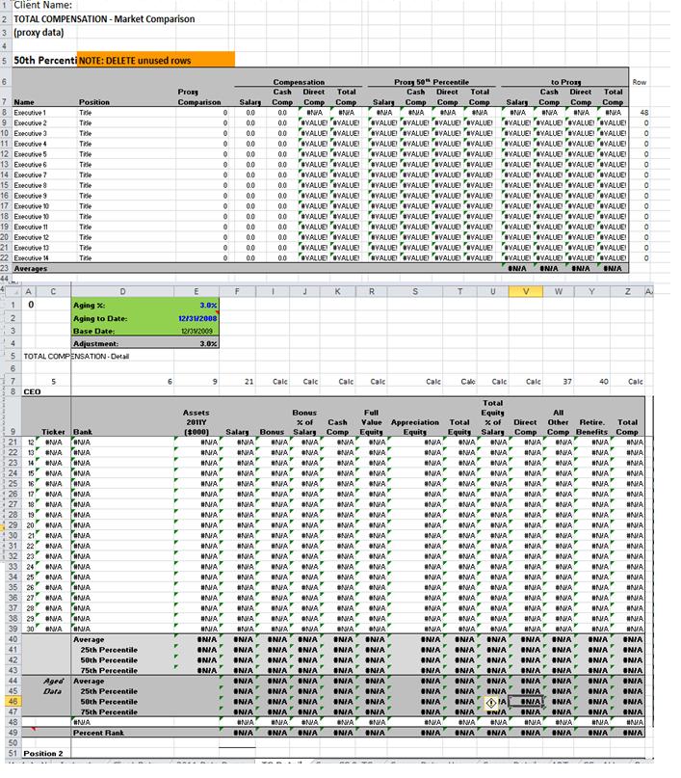Click the Ticker column heading
This screenshot has width=681, height=778.
click(53, 432)
